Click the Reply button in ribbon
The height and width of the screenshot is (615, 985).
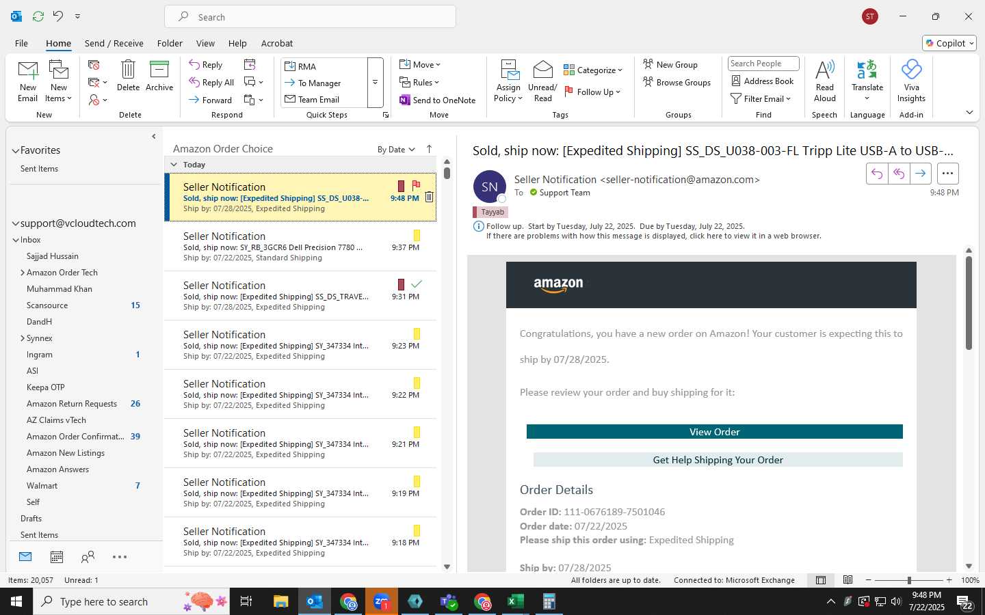pos(206,65)
